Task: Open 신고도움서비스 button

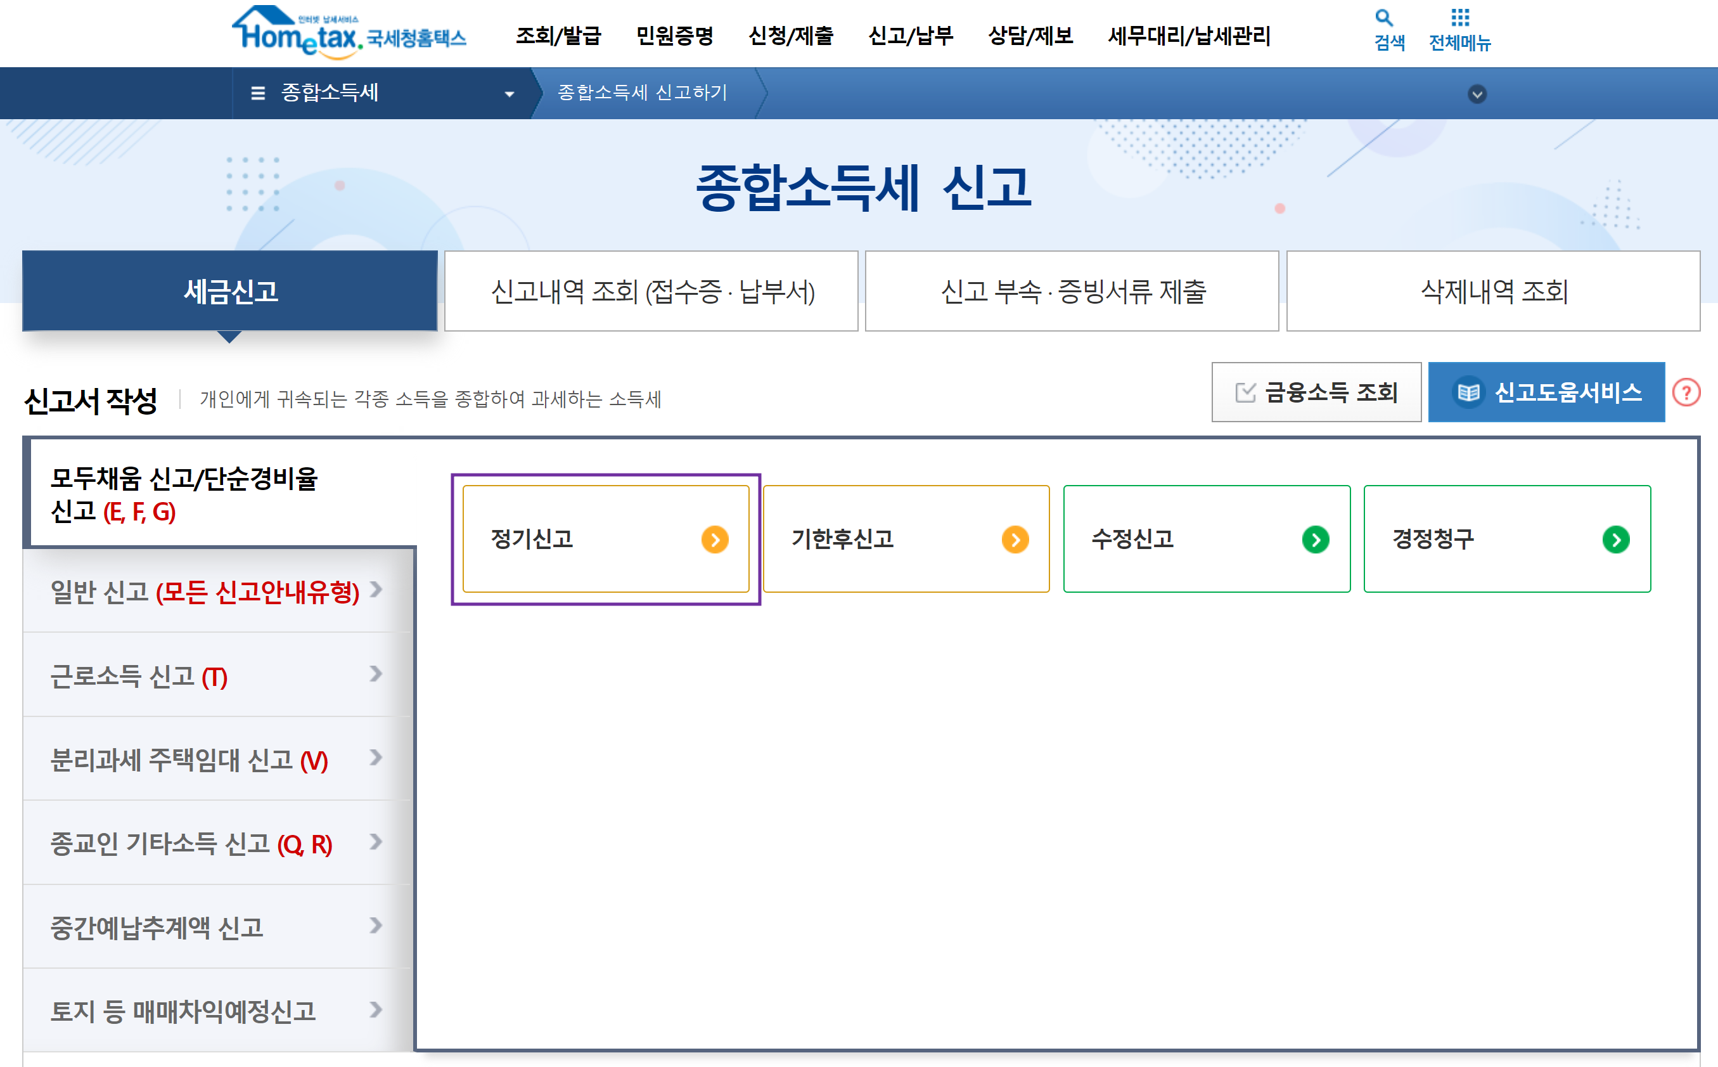Action: [x=1546, y=392]
